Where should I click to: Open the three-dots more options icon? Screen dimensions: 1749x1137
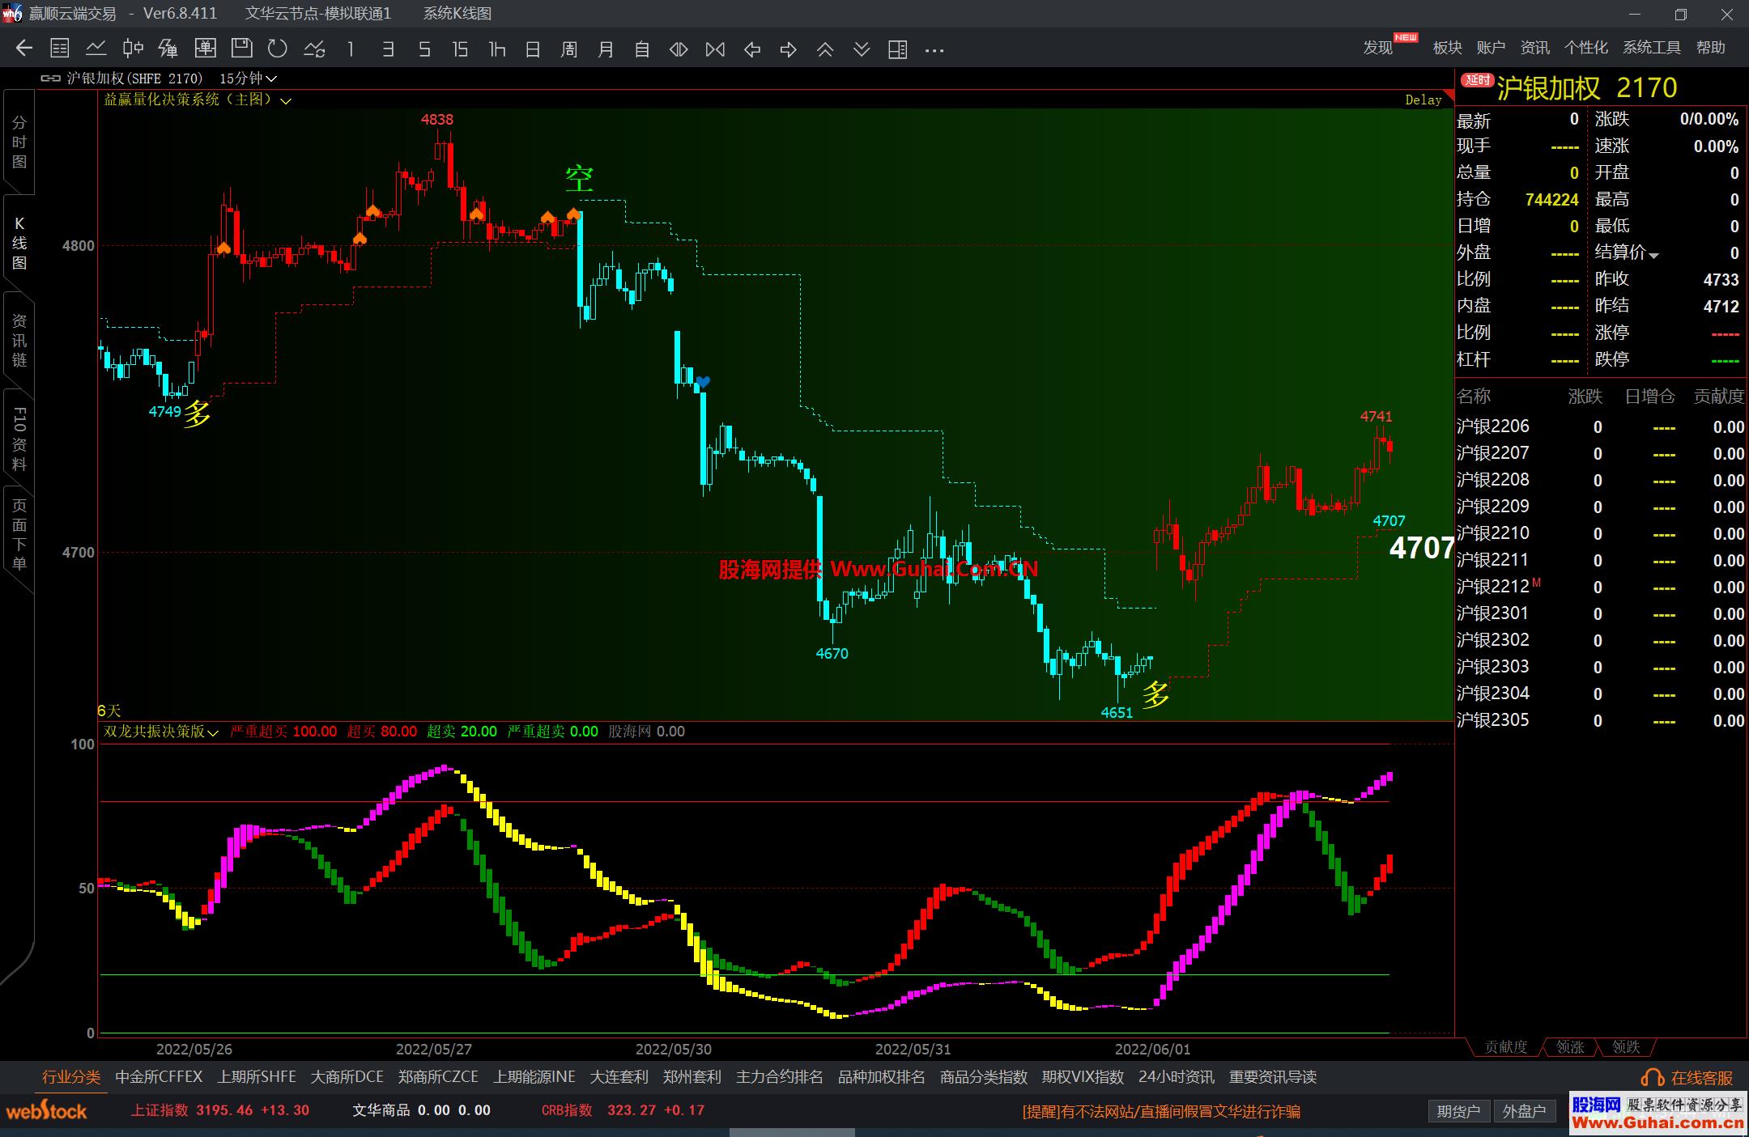pos(934,50)
